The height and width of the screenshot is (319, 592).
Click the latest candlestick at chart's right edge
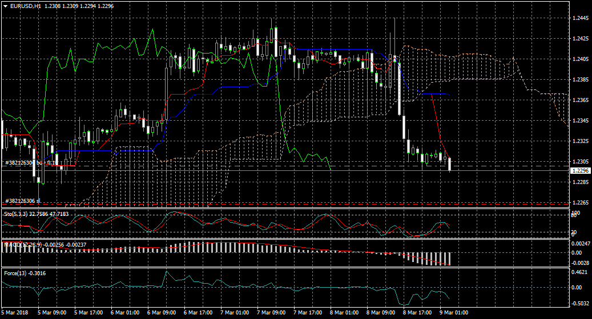(x=450, y=164)
